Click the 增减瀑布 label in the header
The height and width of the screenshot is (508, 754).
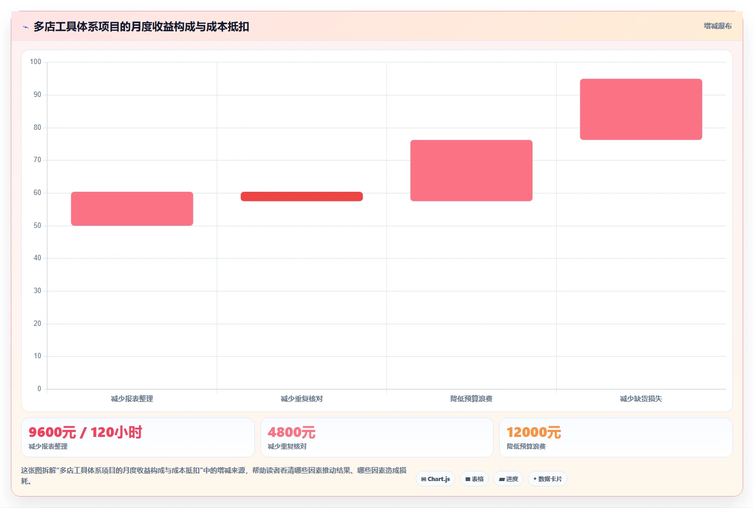click(x=717, y=26)
